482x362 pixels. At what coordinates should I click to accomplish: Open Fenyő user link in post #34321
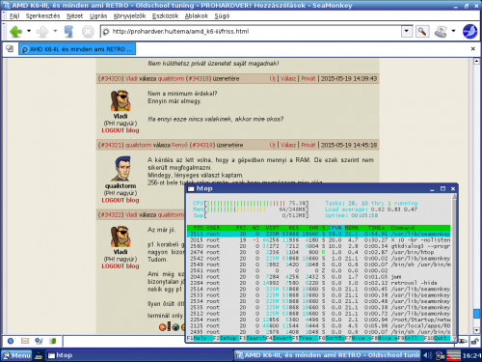click(179, 145)
